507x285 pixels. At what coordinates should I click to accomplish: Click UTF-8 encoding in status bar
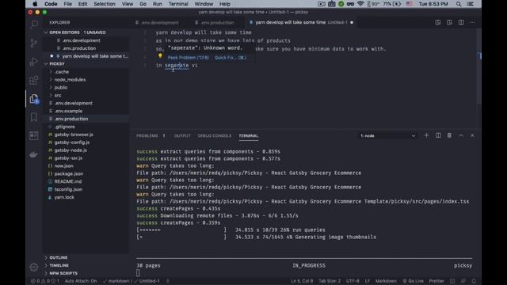click(x=353, y=281)
